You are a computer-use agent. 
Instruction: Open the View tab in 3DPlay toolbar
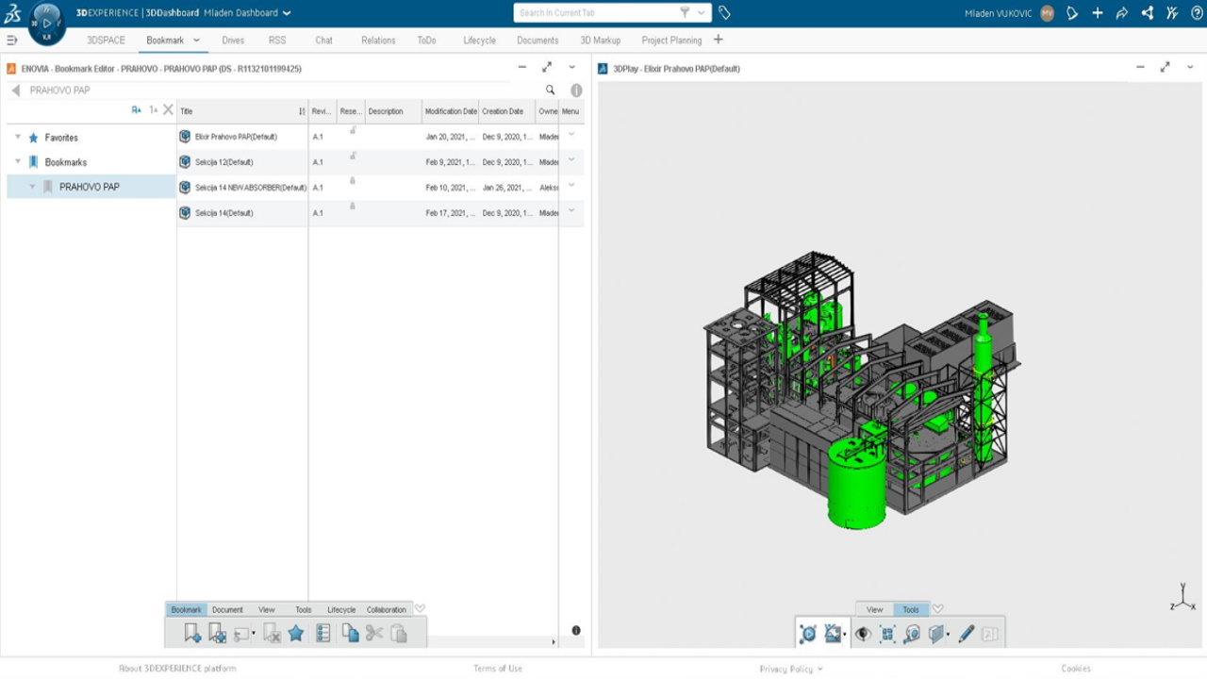click(x=874, y=610)
